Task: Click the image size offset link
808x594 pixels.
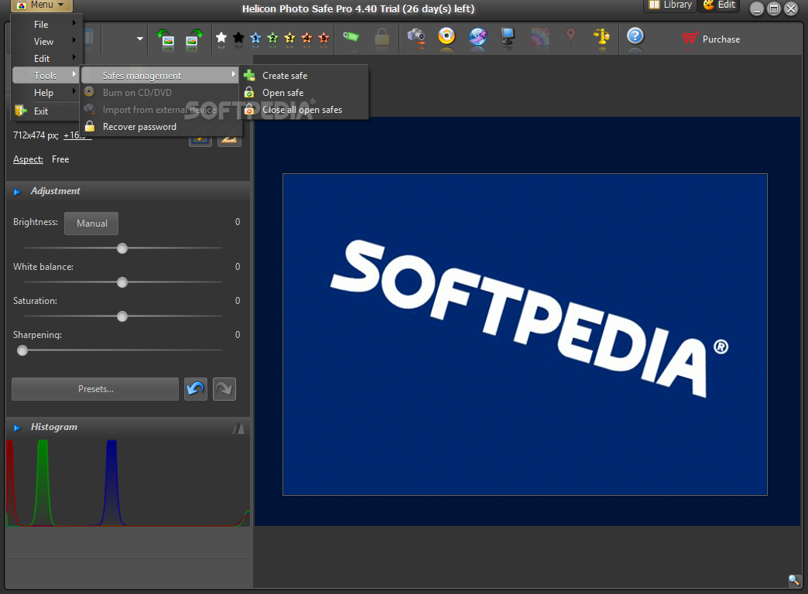Action: tap(77, 135)
